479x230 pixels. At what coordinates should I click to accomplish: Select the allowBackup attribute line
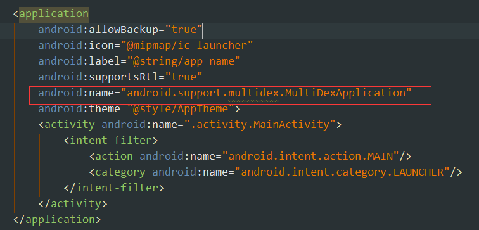coord(120,30)
